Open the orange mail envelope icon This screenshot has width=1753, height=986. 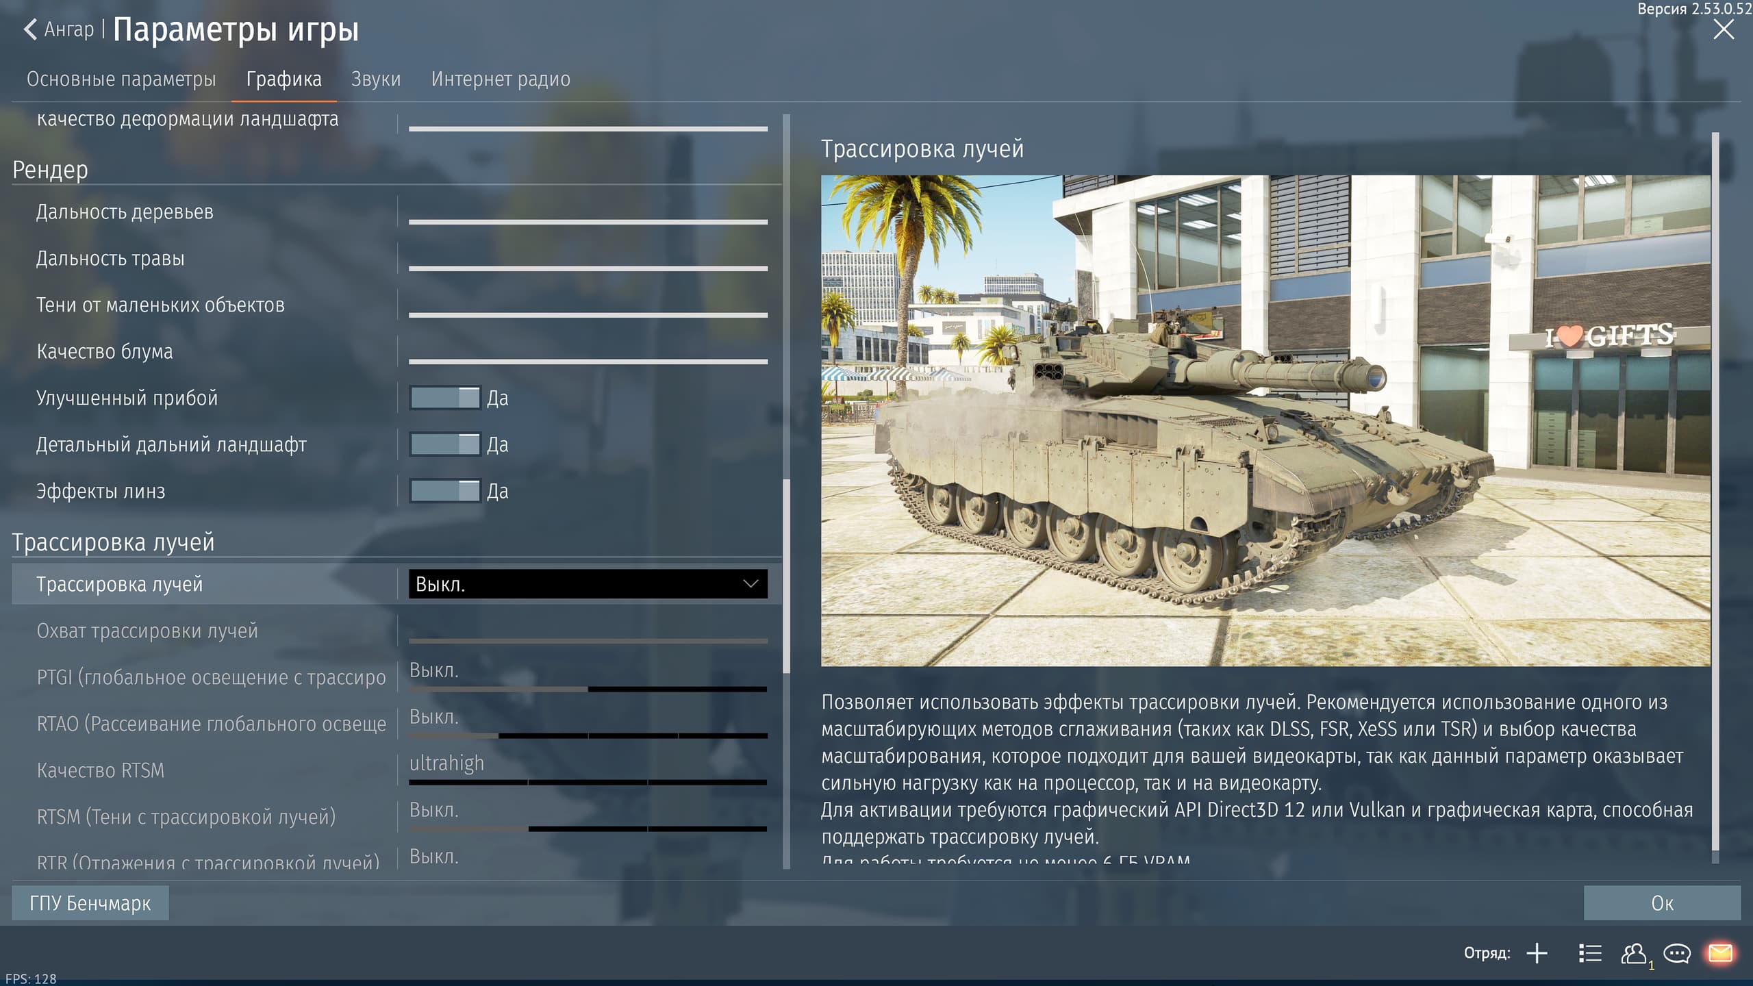[1720, 953]
